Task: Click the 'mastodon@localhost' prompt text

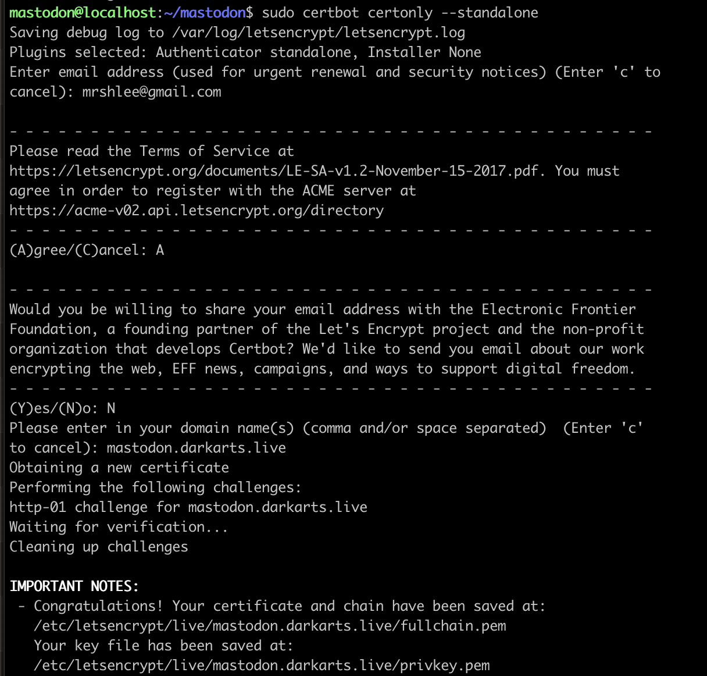Action: click(x=83, y=12)
